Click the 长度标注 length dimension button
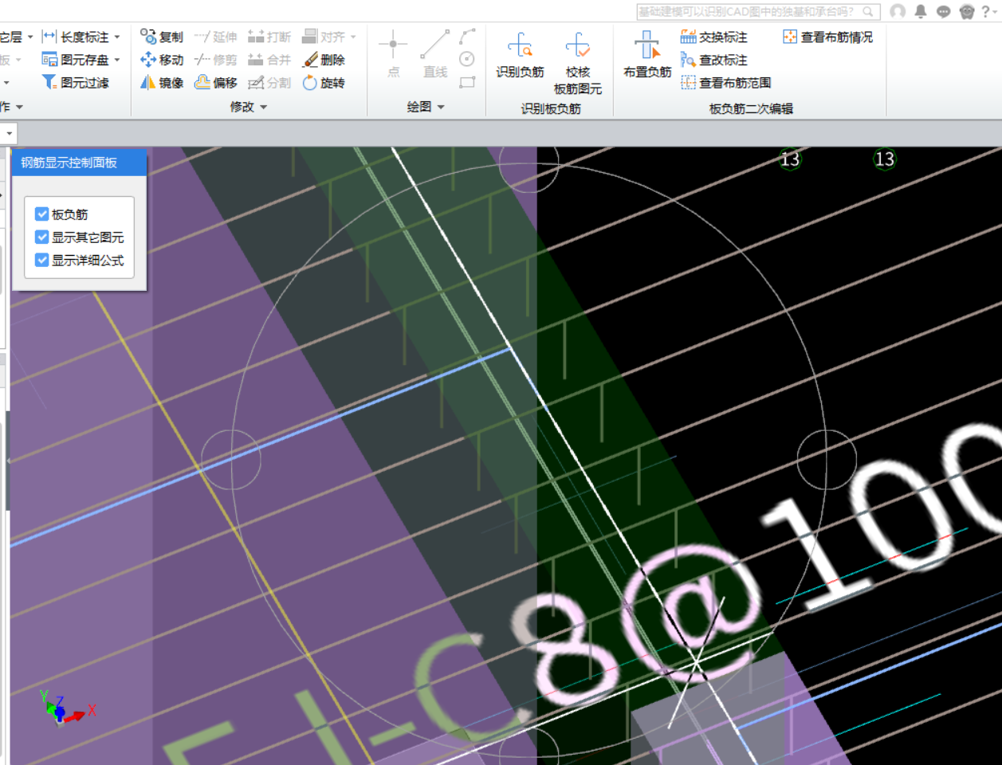This screenshot has height=765, width=1002. [76, 37]
